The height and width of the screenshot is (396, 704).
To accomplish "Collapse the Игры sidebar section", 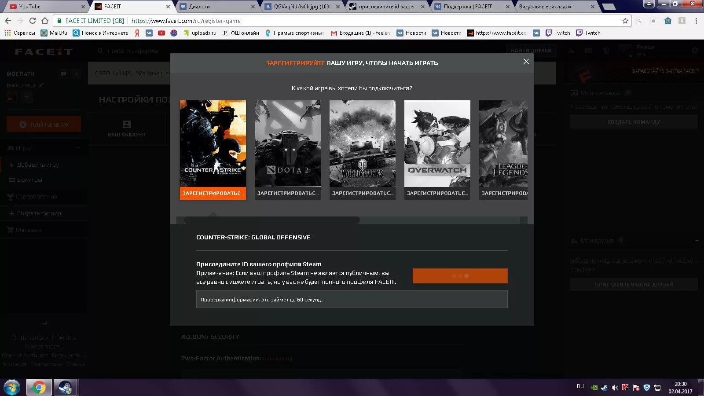I will point(78,148).
